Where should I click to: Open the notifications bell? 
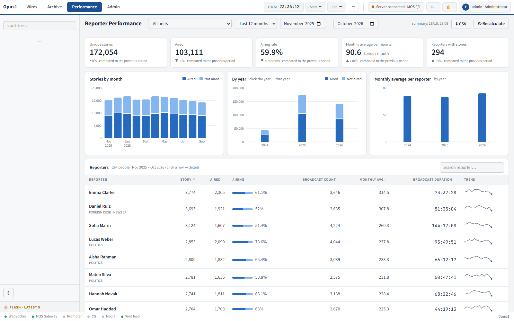click(x=449, y=7)
